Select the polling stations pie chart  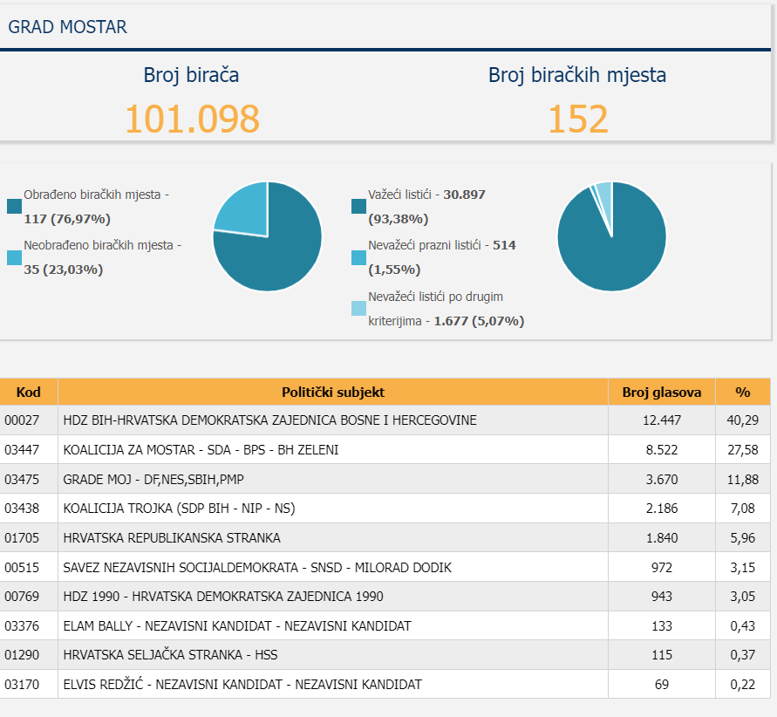point(268,236)
